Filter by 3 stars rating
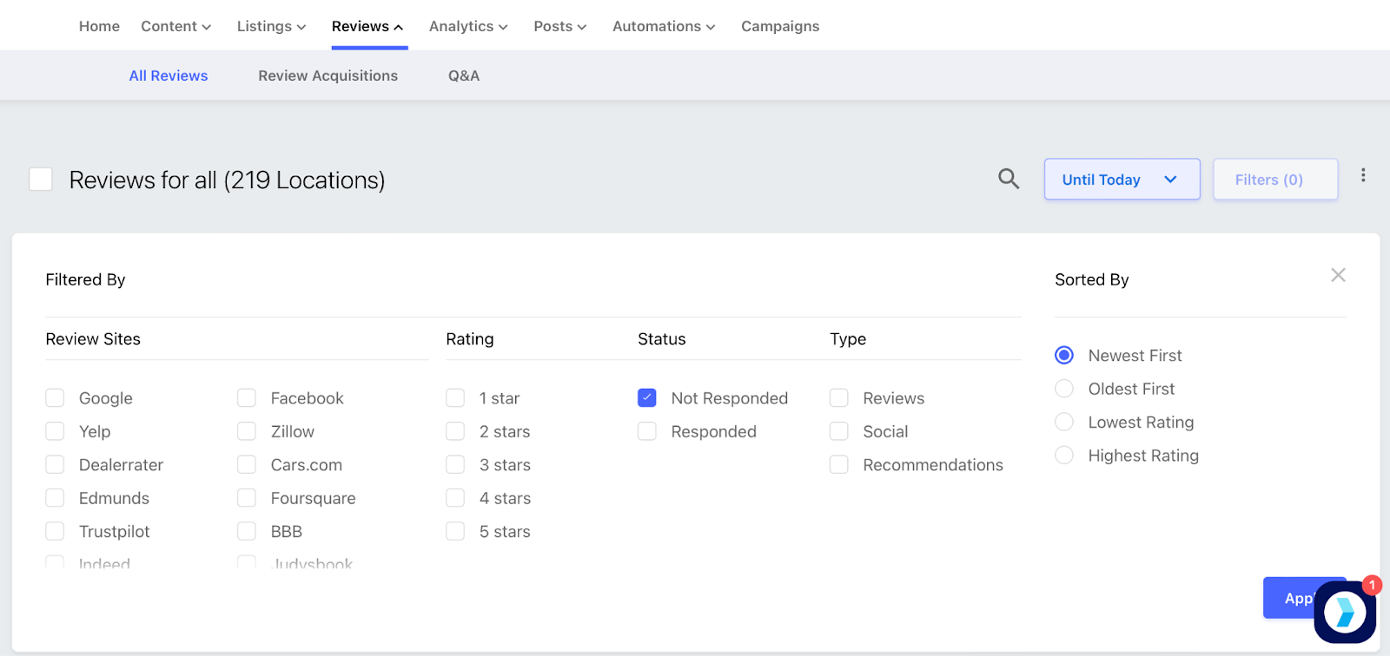Screen dimensions: 1390x656 point(455,464)
